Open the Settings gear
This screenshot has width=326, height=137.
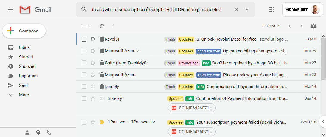[x=313, y=26]
